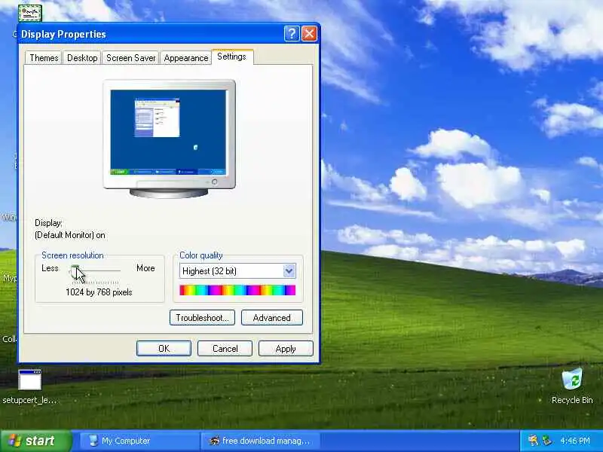Click the More label of resolution slider
The width and height of the screenshot is (603, 452).
[x=145, y=268]
